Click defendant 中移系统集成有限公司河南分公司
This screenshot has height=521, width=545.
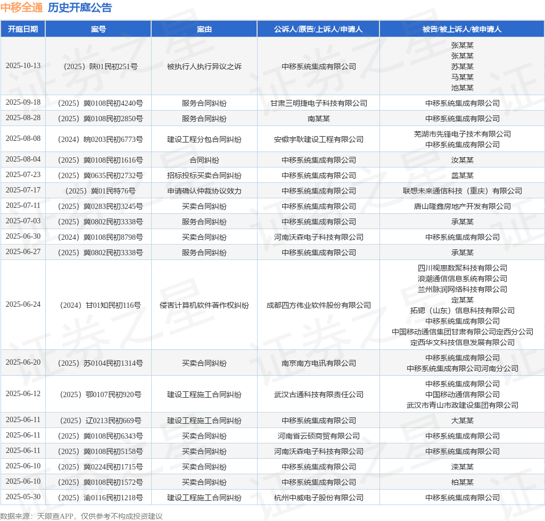[x=463, y=368]
